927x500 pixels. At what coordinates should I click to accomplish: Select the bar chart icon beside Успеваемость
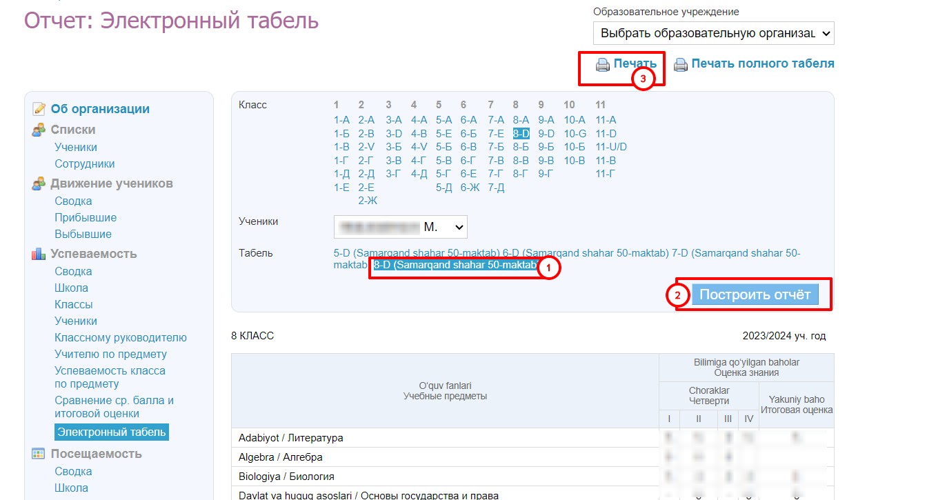(40, 254)
